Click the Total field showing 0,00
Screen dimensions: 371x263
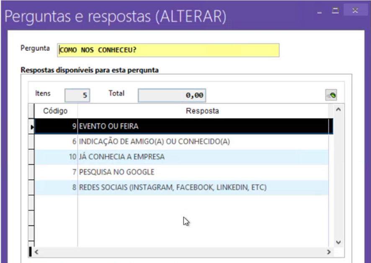171,95
